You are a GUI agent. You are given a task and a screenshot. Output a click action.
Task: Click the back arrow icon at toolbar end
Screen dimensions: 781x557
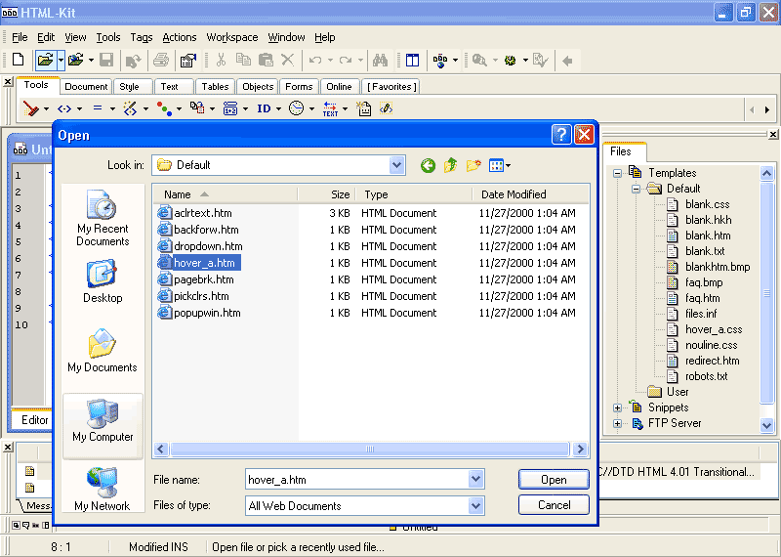(567, 61)
